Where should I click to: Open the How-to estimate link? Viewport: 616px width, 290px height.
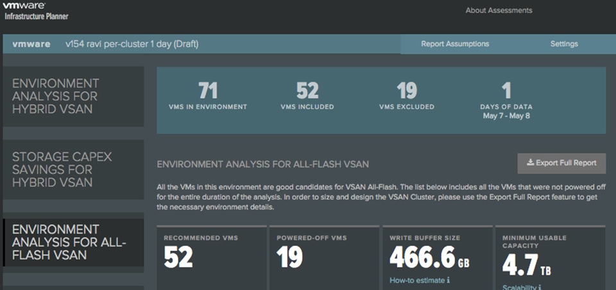[417, 280]
